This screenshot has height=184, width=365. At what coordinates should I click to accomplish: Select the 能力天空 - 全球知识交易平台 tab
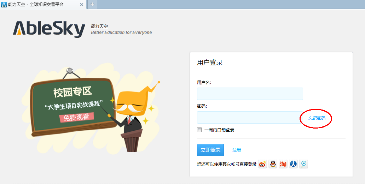coord(39,5)
